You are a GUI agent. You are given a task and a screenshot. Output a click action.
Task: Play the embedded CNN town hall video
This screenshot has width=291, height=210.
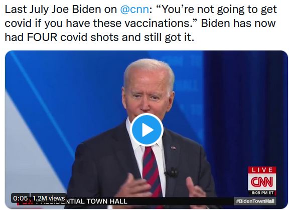tap(147, 130)
